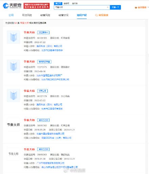Click the third trademark placeholder image
The height and width of the screenshot is (174, 149).
coord(14,95)
